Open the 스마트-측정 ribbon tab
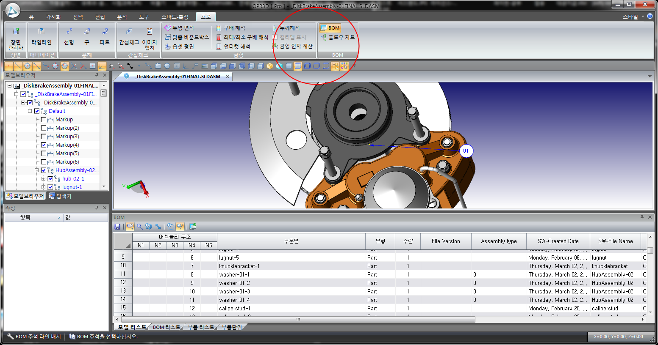The image size is (658, 345). tap(175, 17)
